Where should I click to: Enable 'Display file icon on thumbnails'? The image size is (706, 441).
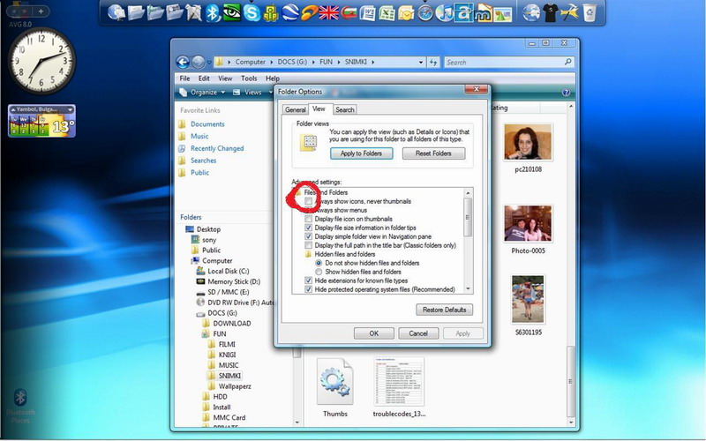tap(308, 219)
